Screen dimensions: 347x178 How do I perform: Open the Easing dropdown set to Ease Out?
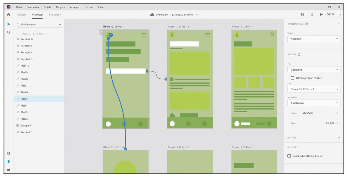[320, 113]
